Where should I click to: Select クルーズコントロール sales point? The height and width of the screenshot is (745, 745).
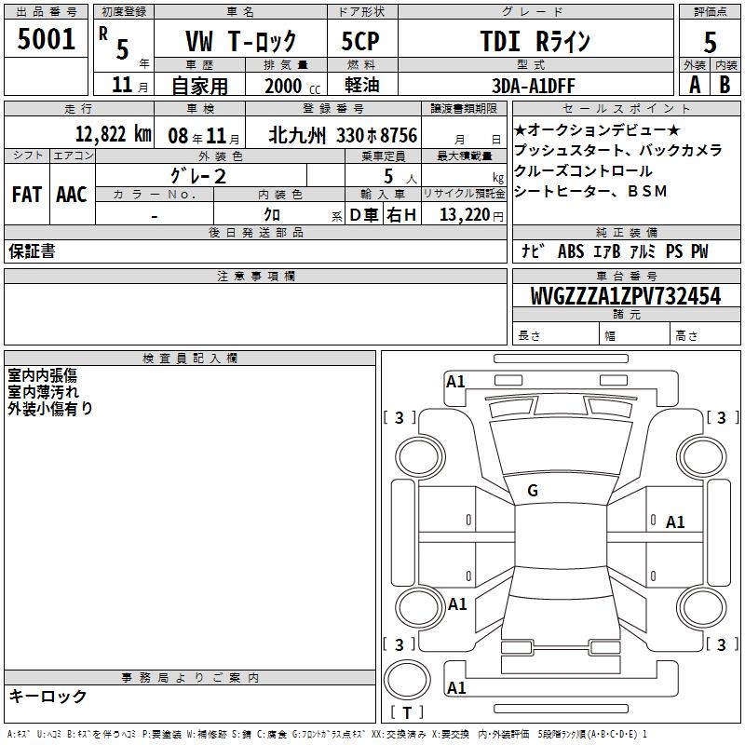pyautogui.click(x=583, y=170)
